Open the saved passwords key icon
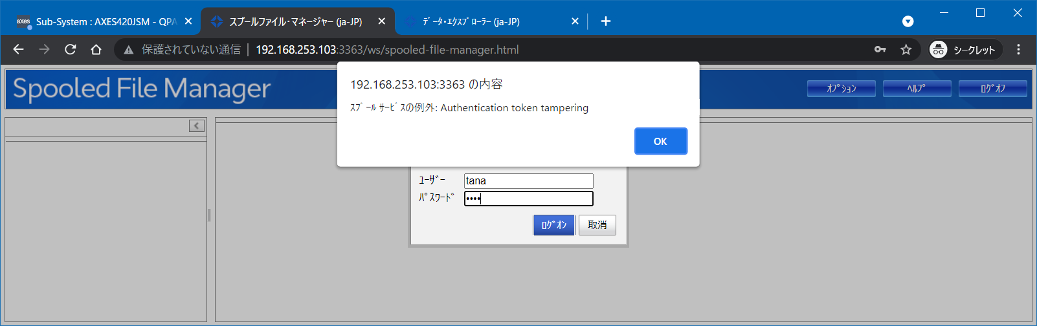Screen dimensions: 1037x326 (880, 50)
